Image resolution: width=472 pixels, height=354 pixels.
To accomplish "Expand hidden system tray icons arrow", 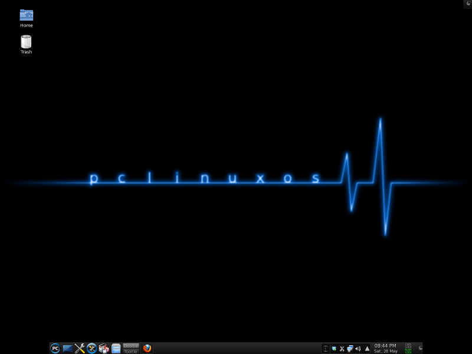I will point(367,349).
